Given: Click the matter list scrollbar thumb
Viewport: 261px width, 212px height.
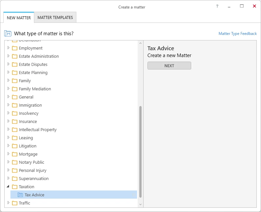Looking at the screenshot, I should [x=140, y=152].
